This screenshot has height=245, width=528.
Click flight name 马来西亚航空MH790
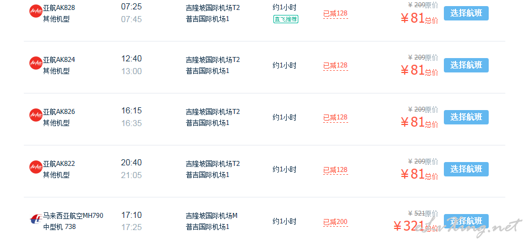point(73,215)
